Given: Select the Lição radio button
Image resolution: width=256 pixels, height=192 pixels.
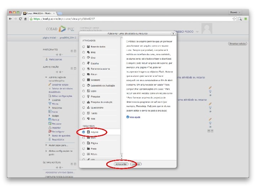Looking at the screenshot, I should [x=84, y=91].
